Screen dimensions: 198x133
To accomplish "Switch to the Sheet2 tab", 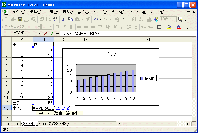I will point(45,124).
